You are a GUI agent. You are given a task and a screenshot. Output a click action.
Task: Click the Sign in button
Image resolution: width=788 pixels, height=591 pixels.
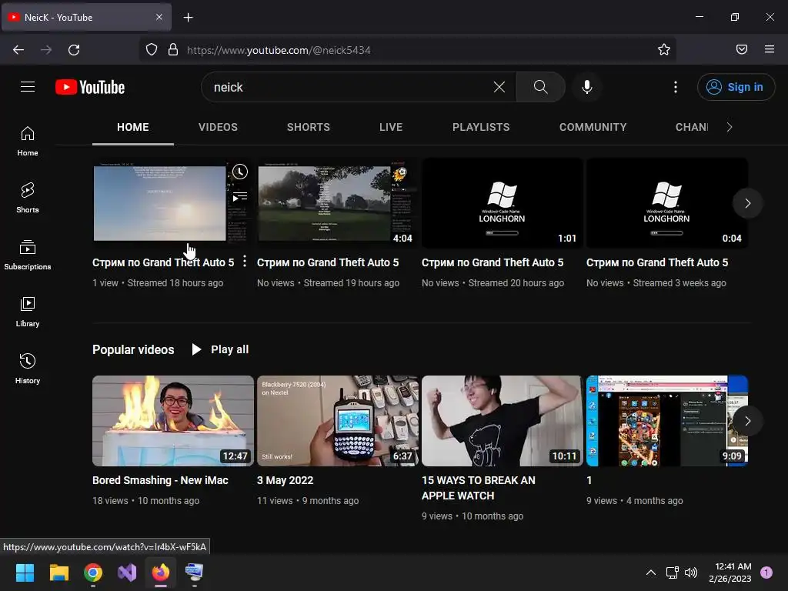tap(736, 87)
